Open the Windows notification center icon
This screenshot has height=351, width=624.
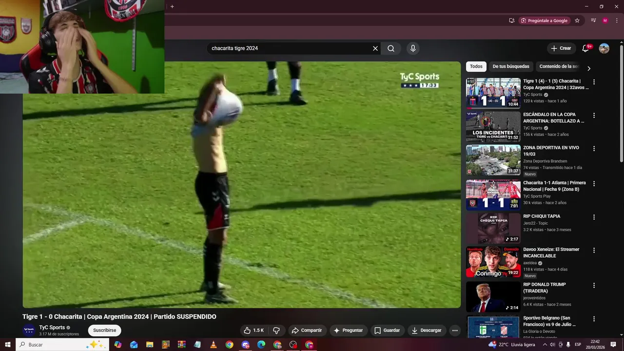[613, 345]
